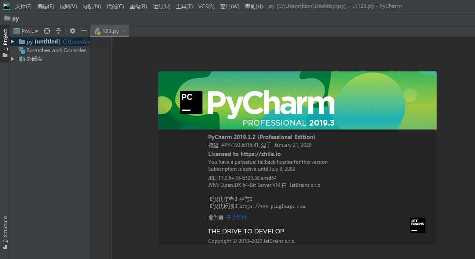Open the 视图(V) menu
Image resolution: width=475 pixels, height=259 pixels.
[x=68, y=6]
